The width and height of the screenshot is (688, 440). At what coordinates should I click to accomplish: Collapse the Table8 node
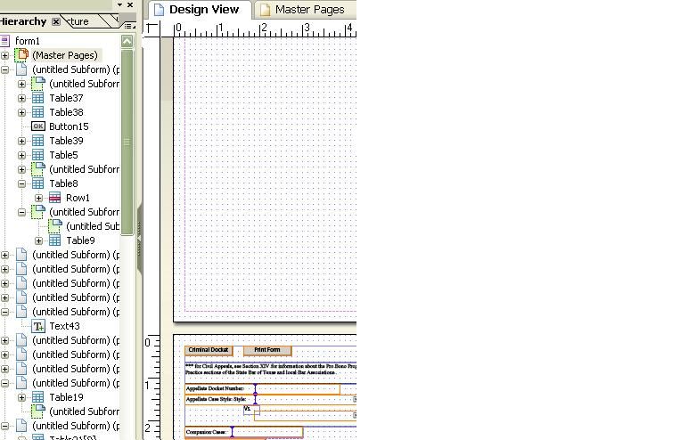(x=21, y=183)
